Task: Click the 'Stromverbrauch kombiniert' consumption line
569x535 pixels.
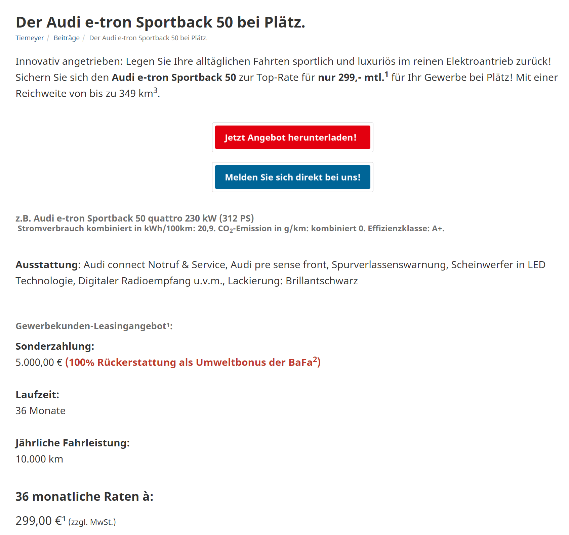Action: [231, 229]
